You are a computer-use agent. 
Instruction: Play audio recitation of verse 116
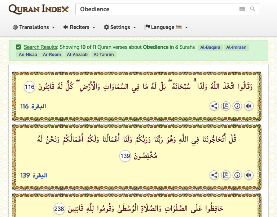(249, 106)
